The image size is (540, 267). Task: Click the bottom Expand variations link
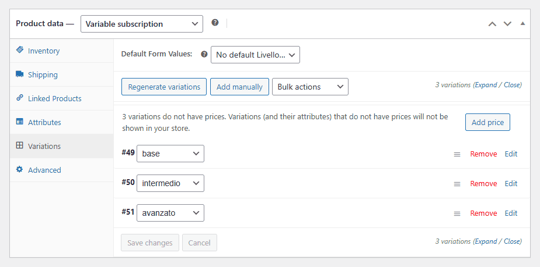point(486,241)
